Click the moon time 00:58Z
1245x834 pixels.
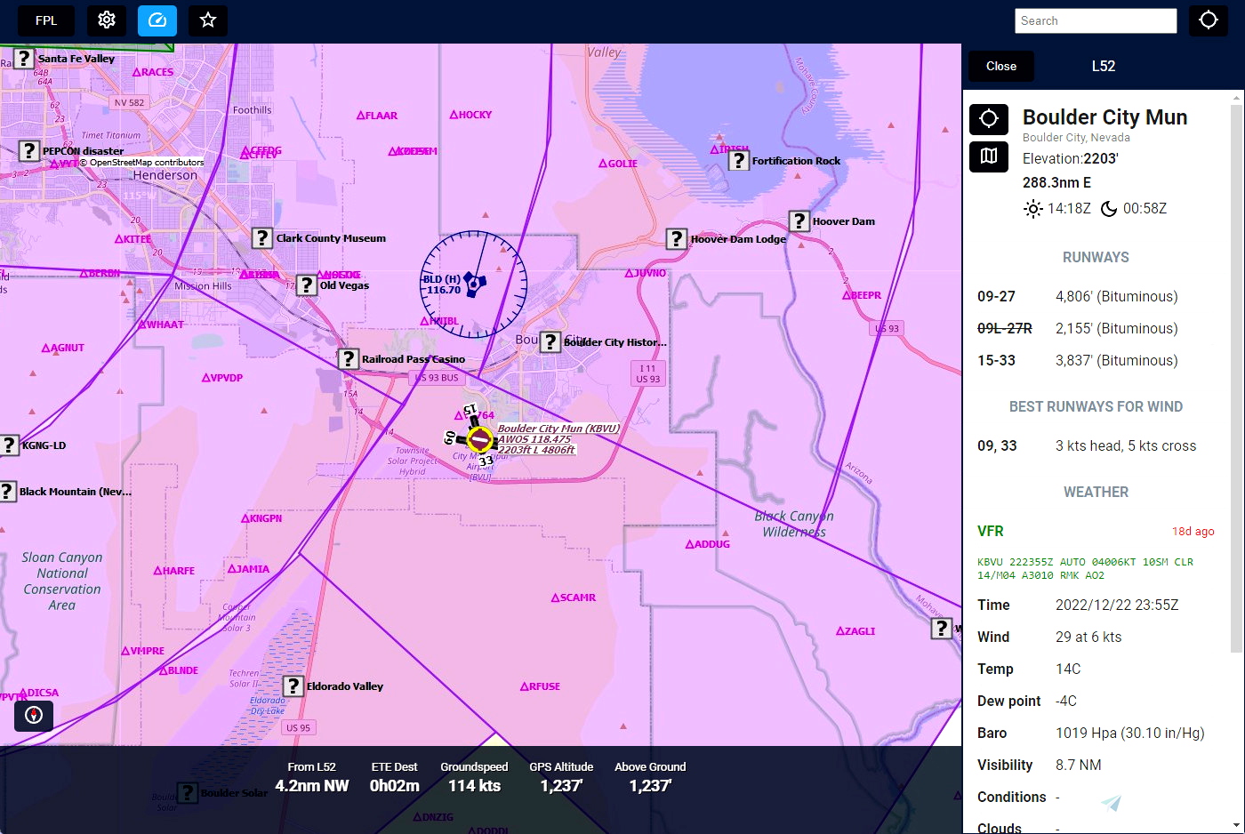coord(1145,208)
